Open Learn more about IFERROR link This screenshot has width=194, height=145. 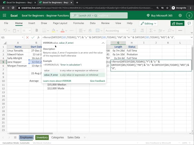pyautogui.click(x=57, y=81)
